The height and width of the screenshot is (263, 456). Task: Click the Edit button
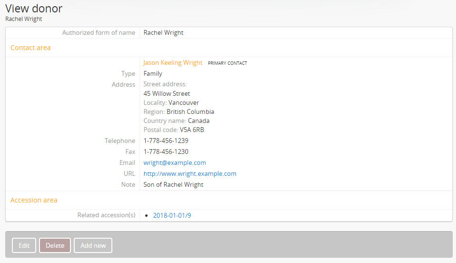coord(24,245)
